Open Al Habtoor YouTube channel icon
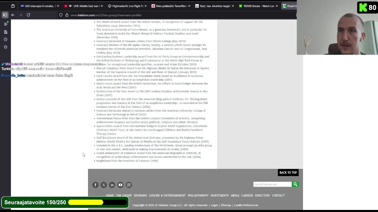378x212 pixels. point(120,185)
